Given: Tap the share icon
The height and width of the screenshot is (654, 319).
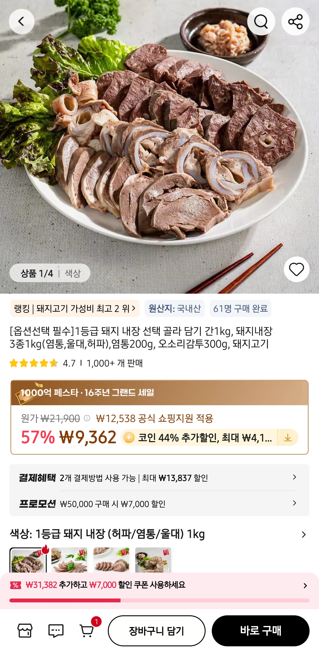Looking at the screenshot, I should (x=295, y=22).
